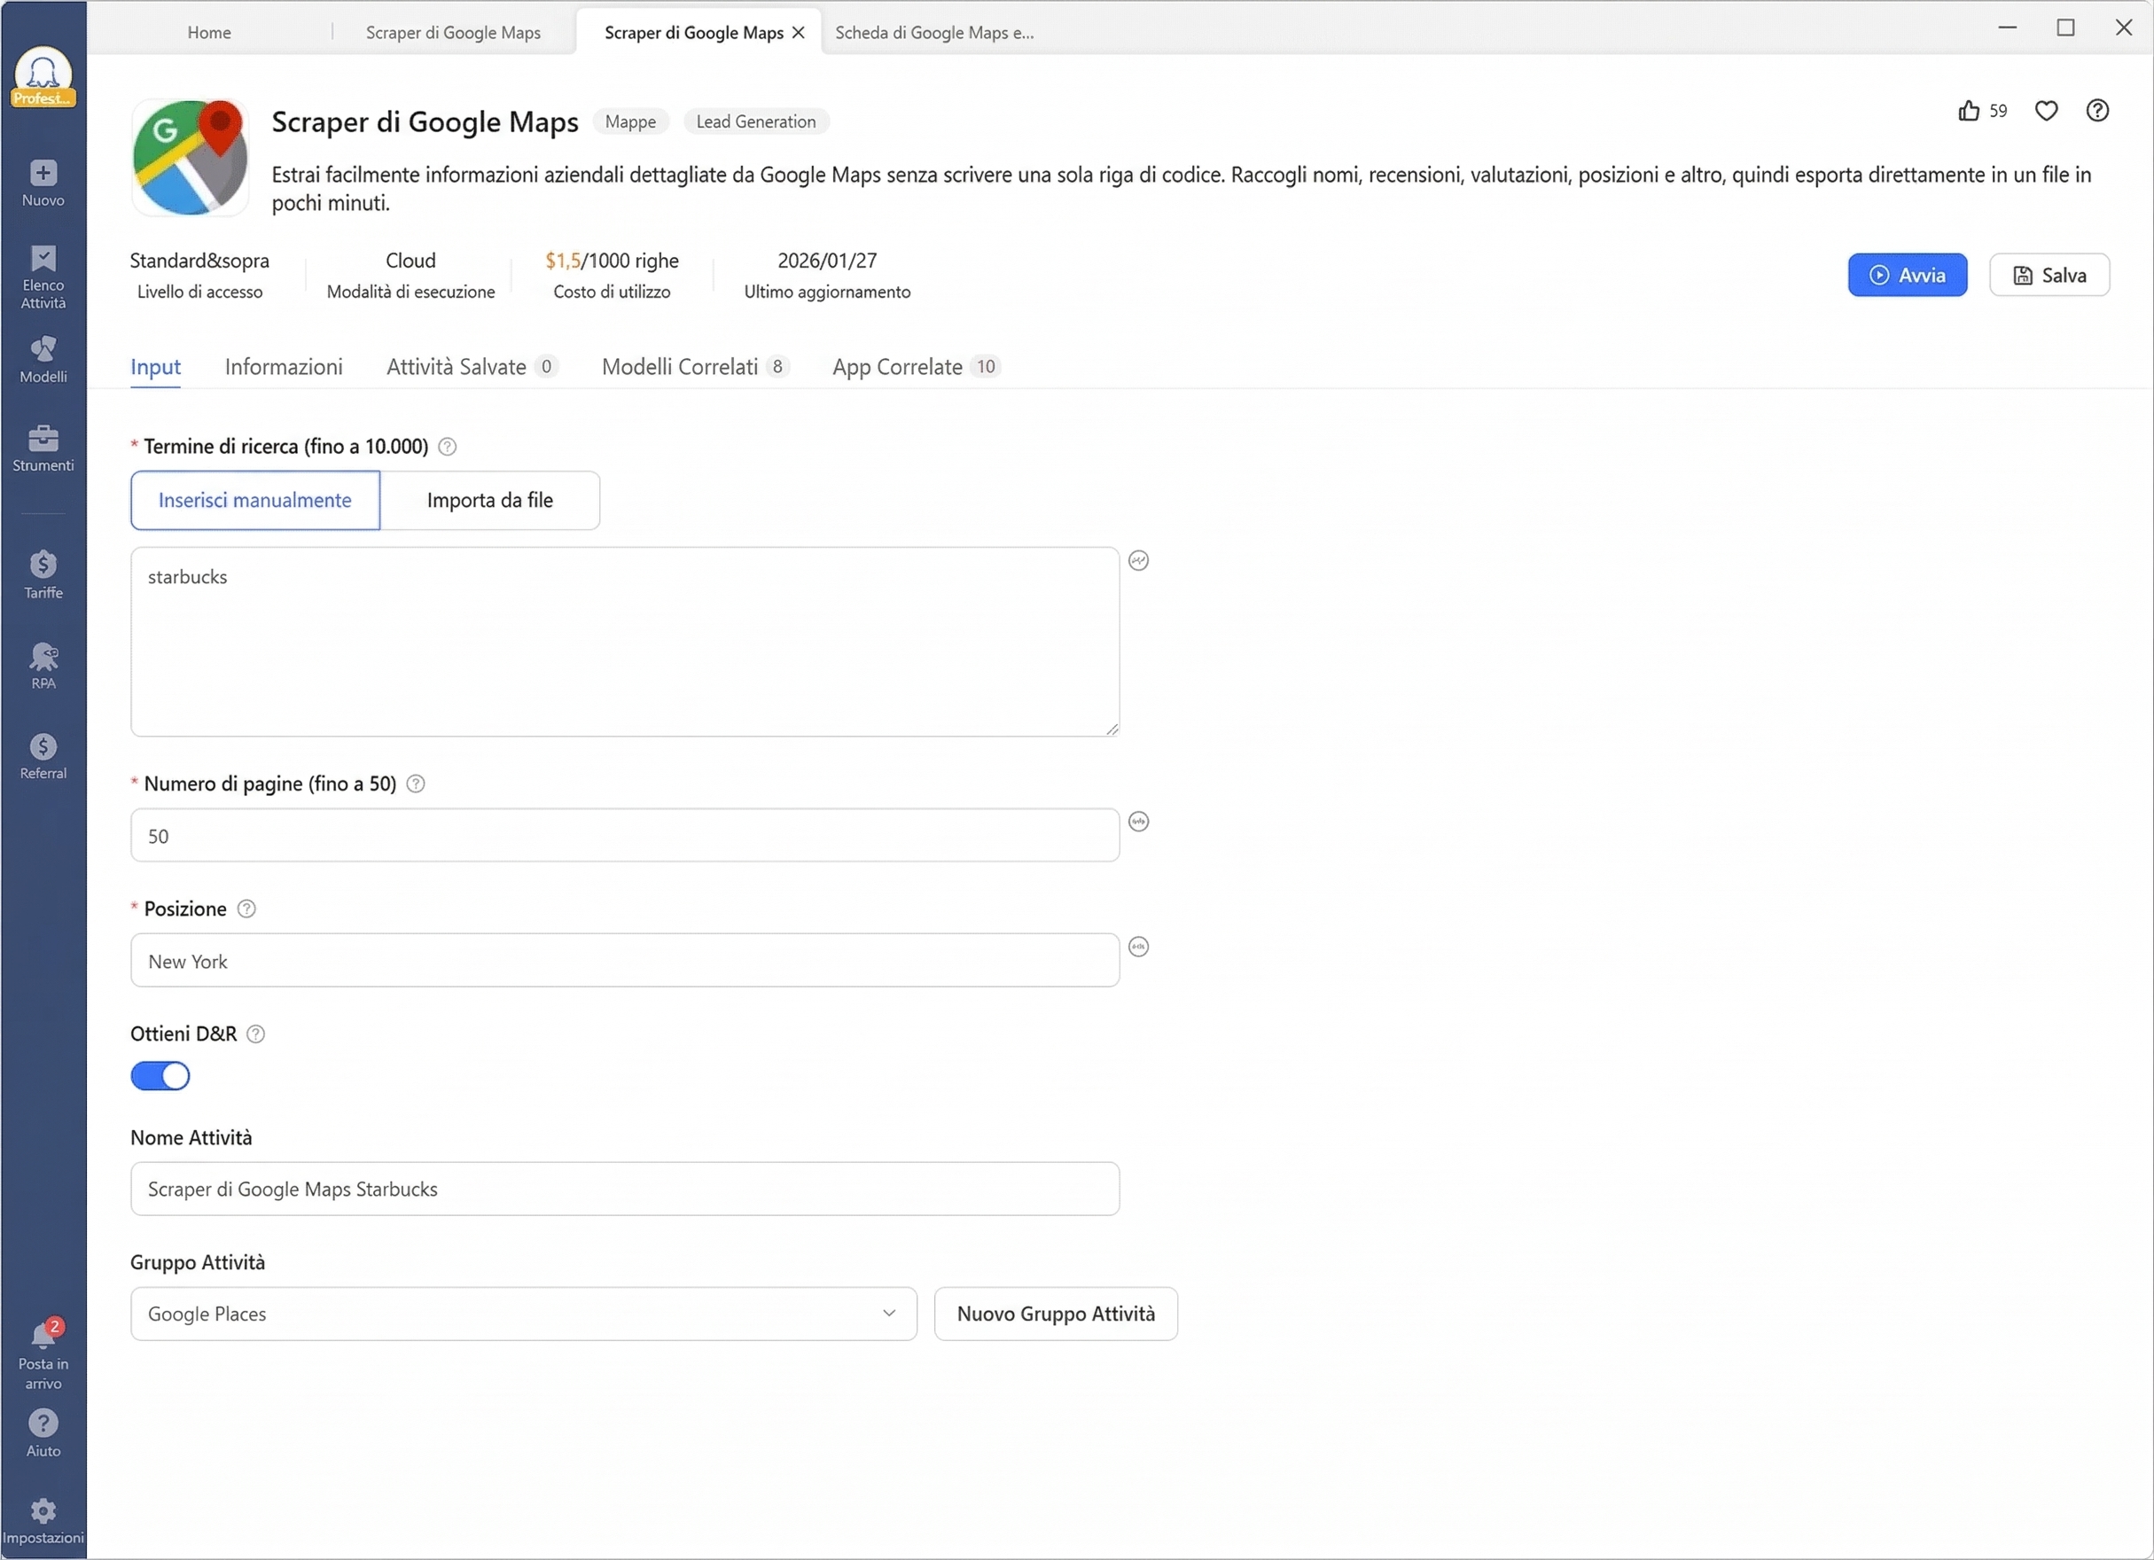The image size is (2154, 1560).
Task: Switch to the Home tab
Action: [x=209, y=32]
